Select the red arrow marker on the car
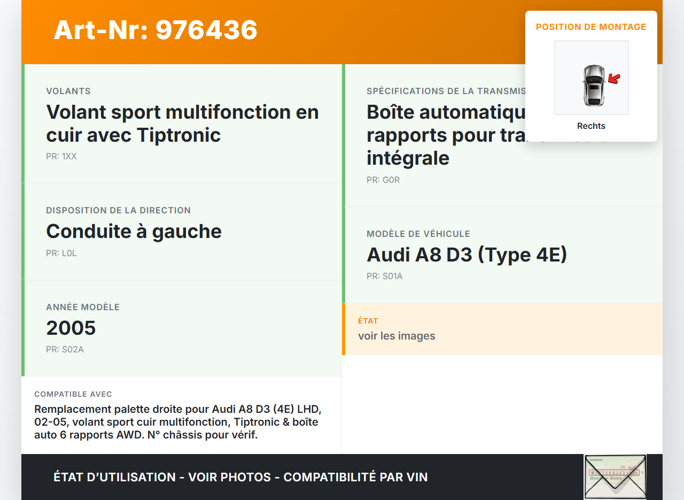The width and height of the screenshot is (684, 500). [x=613, y=79]
